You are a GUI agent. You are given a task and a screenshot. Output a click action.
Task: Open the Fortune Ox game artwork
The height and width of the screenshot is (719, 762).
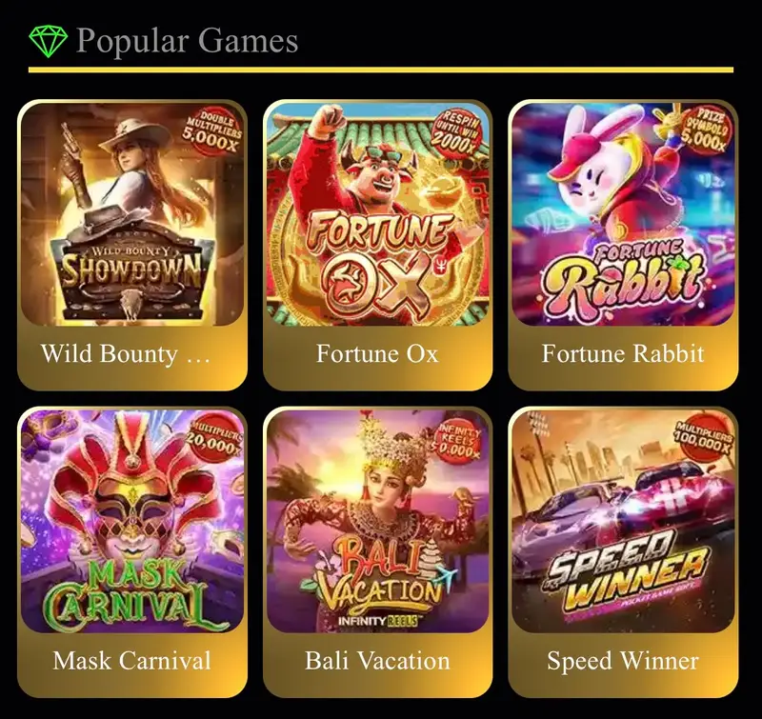tap(377, 214)
